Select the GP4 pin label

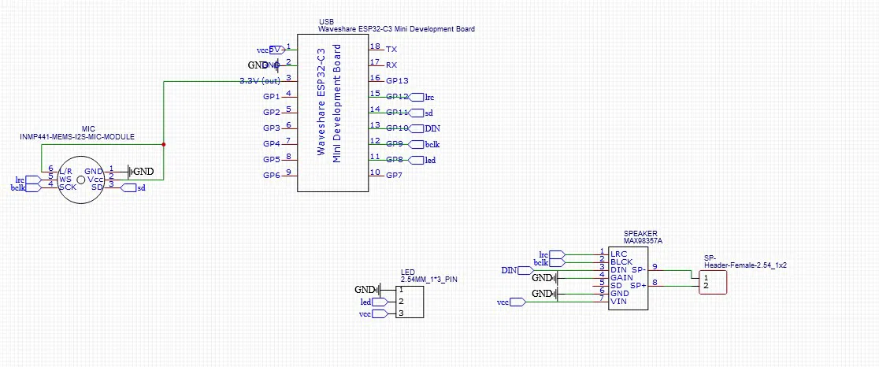(271, 143)
